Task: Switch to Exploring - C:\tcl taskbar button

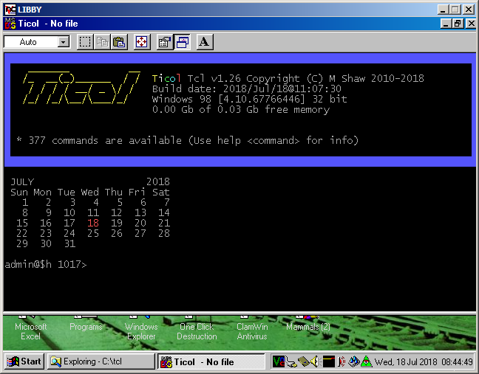Action: coord(101,361)
